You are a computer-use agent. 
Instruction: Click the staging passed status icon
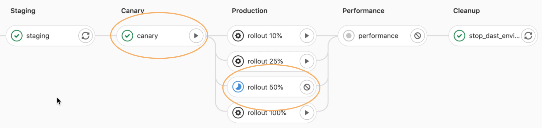pyautogui.click(x=17, y=35)
